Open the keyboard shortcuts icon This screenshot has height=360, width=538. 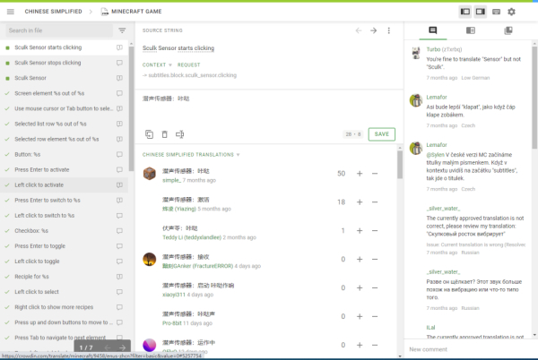click(x=494, y=12)
